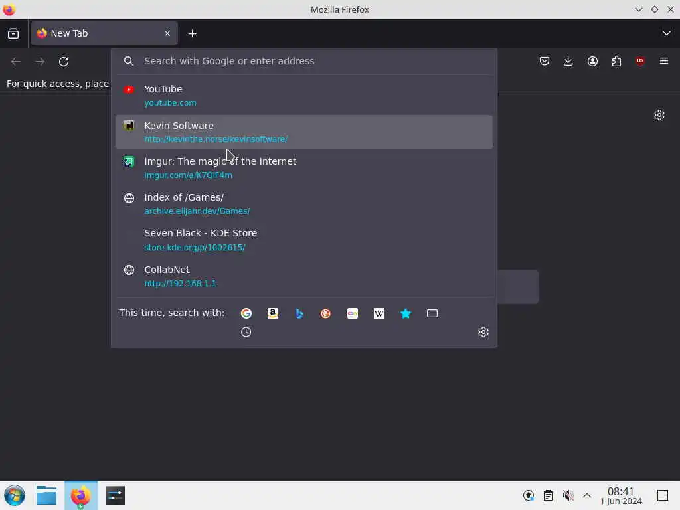Viewport: 680px width, 510px height.
Task: Search this time with DuckDuckGo
Action: click(325, 313)
